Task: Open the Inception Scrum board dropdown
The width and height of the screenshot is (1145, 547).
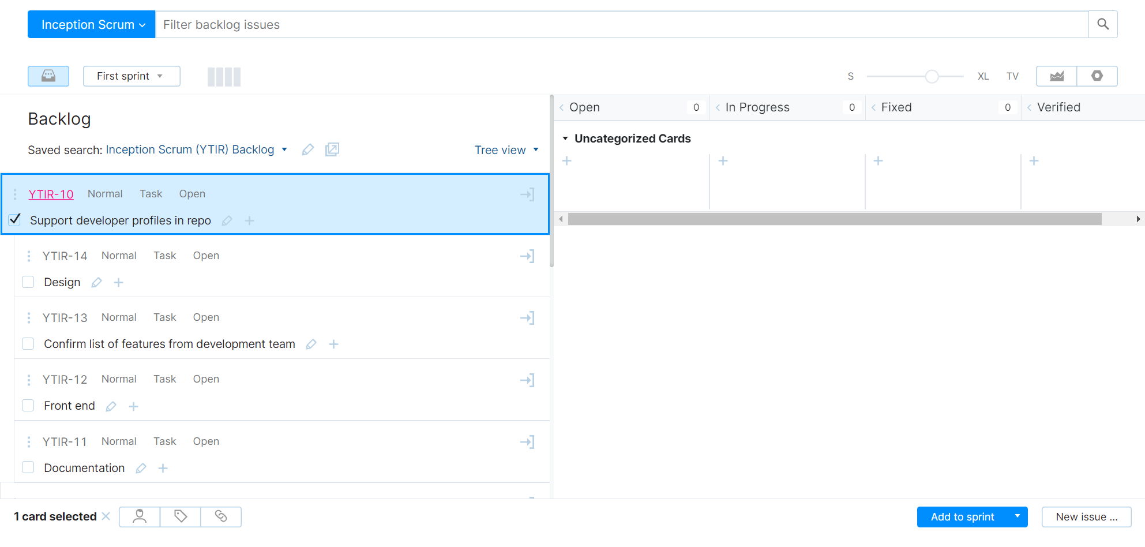Action: point(92,24)
